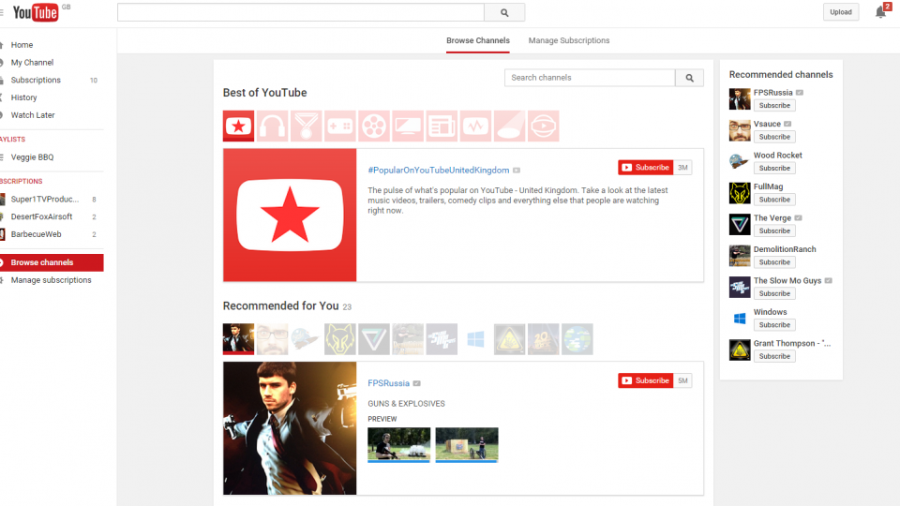Select the Popular star category icon
900x506 pixels.
click(x=238, y=126)
